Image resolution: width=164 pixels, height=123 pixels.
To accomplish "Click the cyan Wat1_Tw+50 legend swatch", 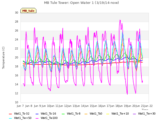I will pos(10,118).
